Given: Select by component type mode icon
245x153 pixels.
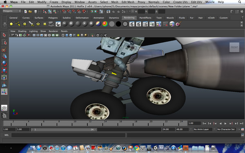Looking at the screenshot, I should pos(55,11).
